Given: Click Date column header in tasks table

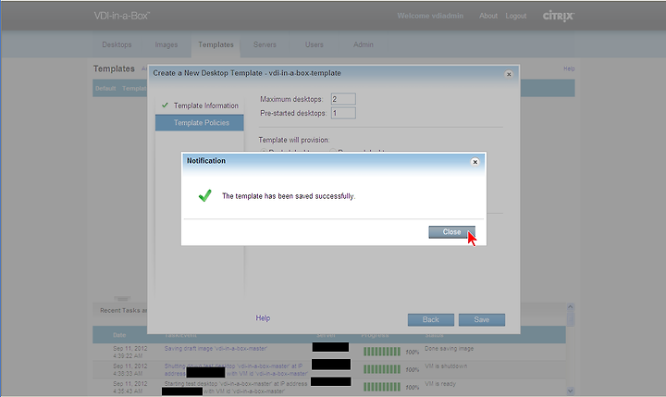Looking at the screenshot, I should (119, 335).
